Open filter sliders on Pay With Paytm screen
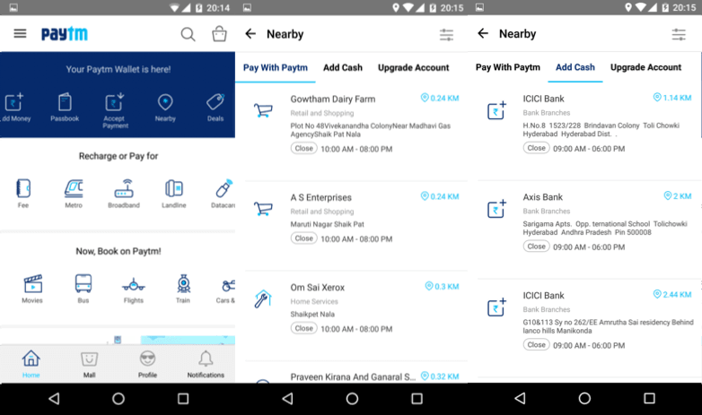 (446, 34)
